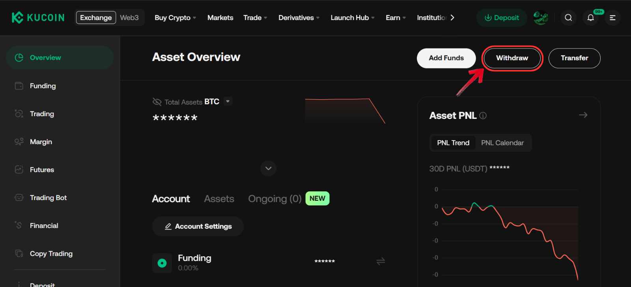Screen dimensions: 631x287
Task: Toggle total assets balance visibility eye
Action: point(157,102)
